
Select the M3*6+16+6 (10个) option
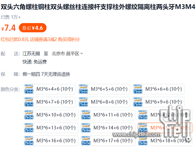[51, 141]
